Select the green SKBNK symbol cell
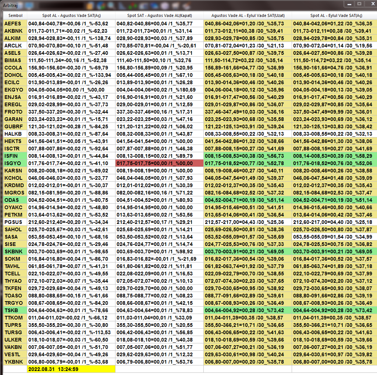 tap(15, 252)
